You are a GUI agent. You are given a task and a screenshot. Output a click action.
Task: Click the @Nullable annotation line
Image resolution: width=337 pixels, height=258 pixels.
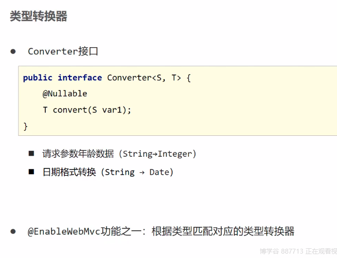pyautogui.click(x=65, y=93)
